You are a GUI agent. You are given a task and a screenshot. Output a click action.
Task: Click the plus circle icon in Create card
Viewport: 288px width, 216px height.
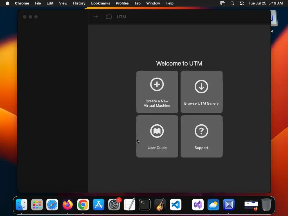[157, 84]
